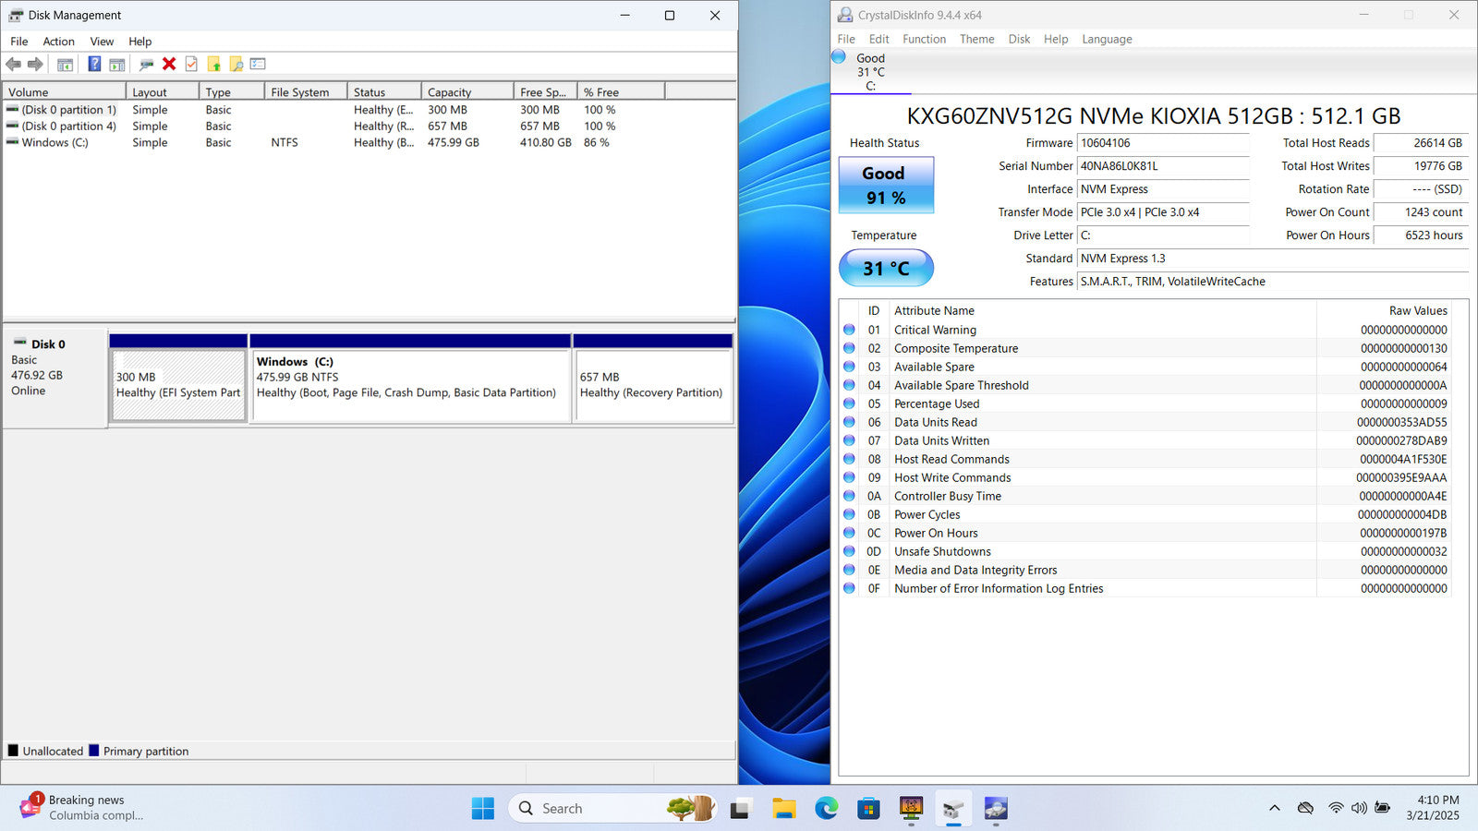Open CrystalDiskInfo Function menu

click(x=924, y=39)
